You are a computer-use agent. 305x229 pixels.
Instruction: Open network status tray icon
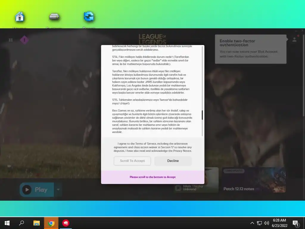(259, 223)
